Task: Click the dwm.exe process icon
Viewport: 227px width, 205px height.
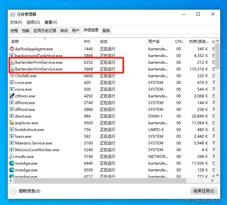Action: pyautogui.click(x=12, y=116)
